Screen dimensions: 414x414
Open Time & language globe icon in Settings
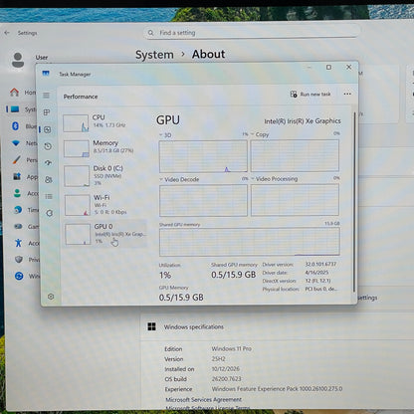(18, 210)
